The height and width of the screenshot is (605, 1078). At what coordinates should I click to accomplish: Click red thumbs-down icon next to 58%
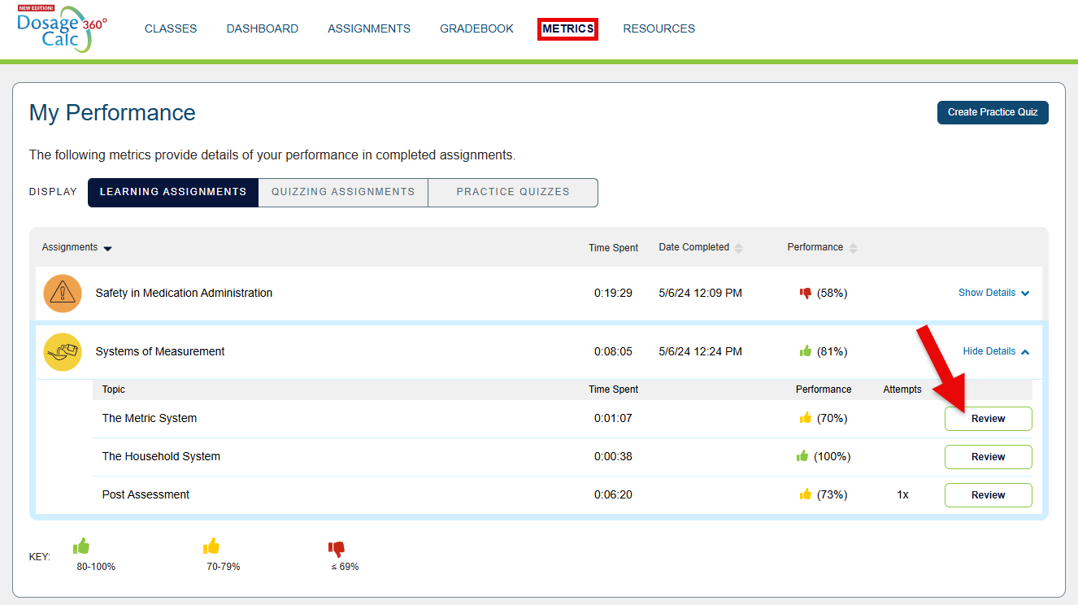[806, 293]
